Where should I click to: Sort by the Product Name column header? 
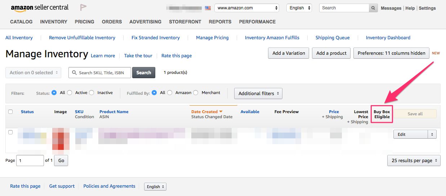[114, 112]
